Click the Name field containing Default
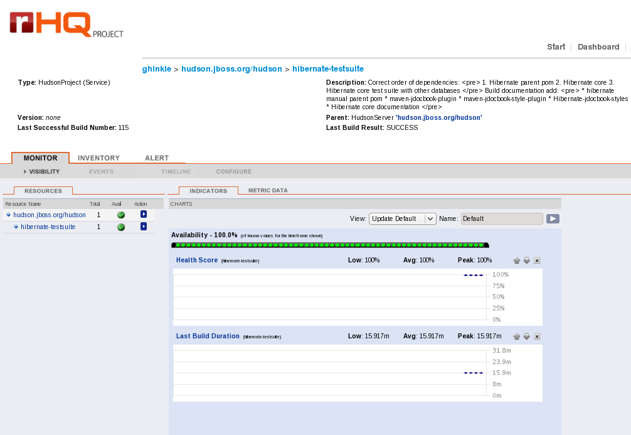631x435 pixels. pos(502,218)
